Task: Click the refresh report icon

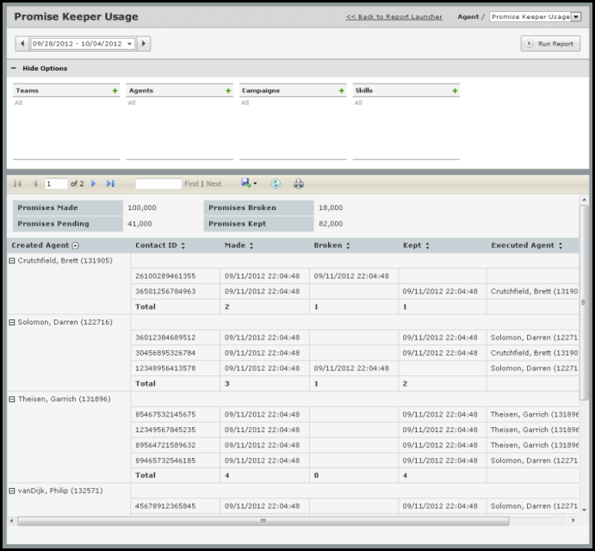Action: tap(276, 183)
